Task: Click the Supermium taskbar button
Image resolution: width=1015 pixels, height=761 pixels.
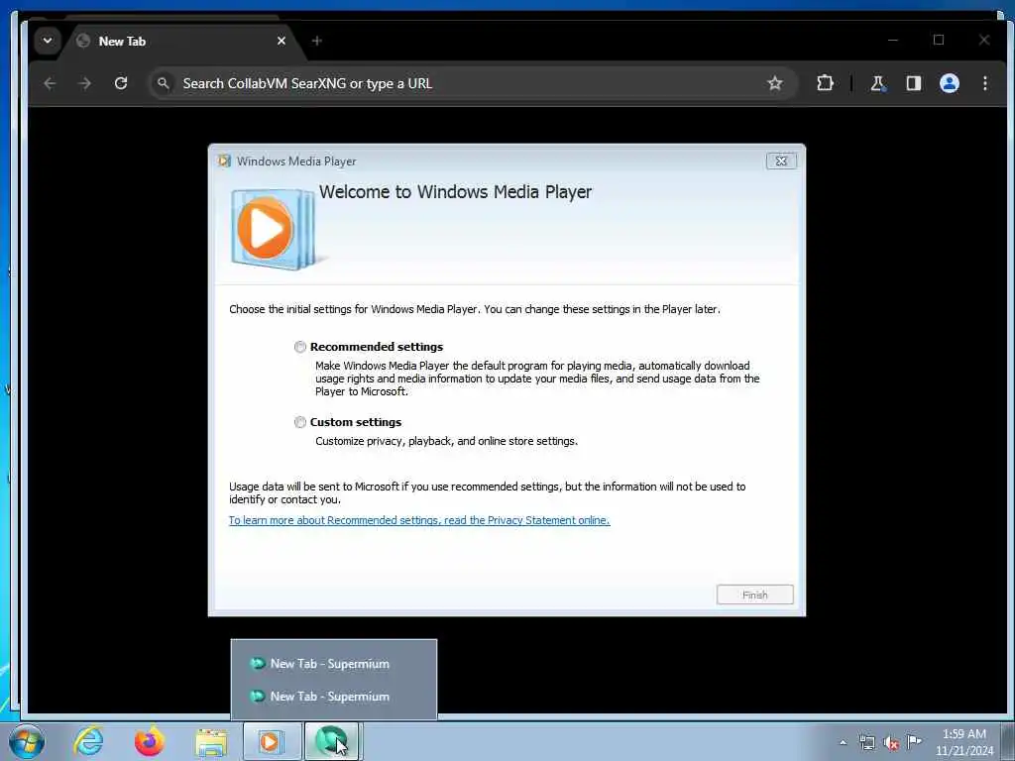Action: [x=332, y=741]
